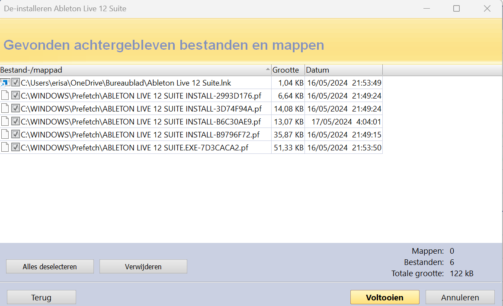Viewport: 503px width, 306px height.
Task: Click the date 16/05/2024 21:49:15
Action: click(344, 134)
